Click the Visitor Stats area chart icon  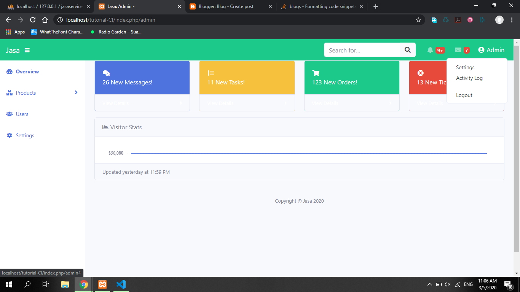105,127
